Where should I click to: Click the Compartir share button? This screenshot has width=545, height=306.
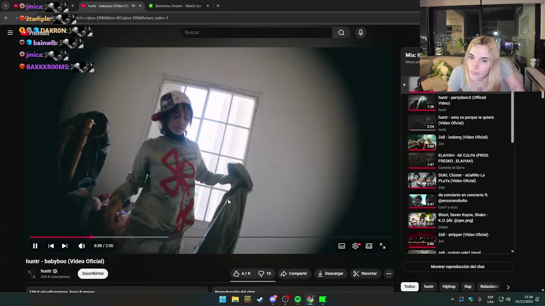tap(294, 274)
